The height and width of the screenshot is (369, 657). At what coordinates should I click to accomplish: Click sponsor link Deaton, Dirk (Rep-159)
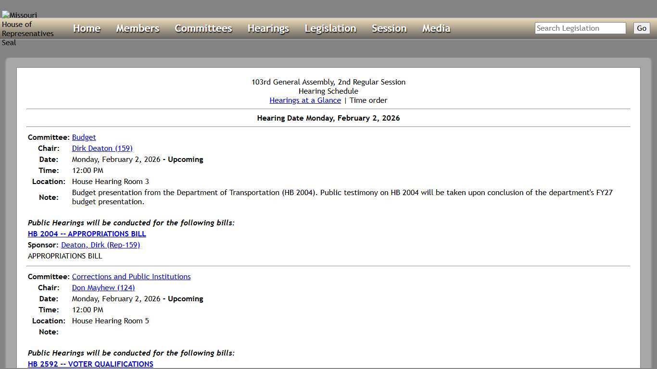click(x=100, y=245)
